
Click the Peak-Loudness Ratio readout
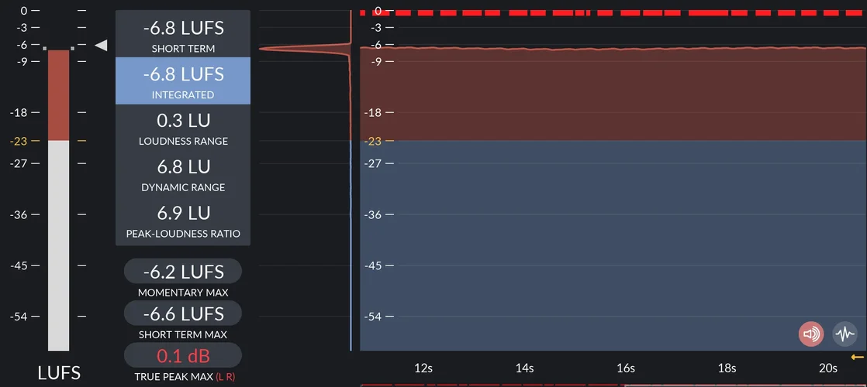(183, 220)
